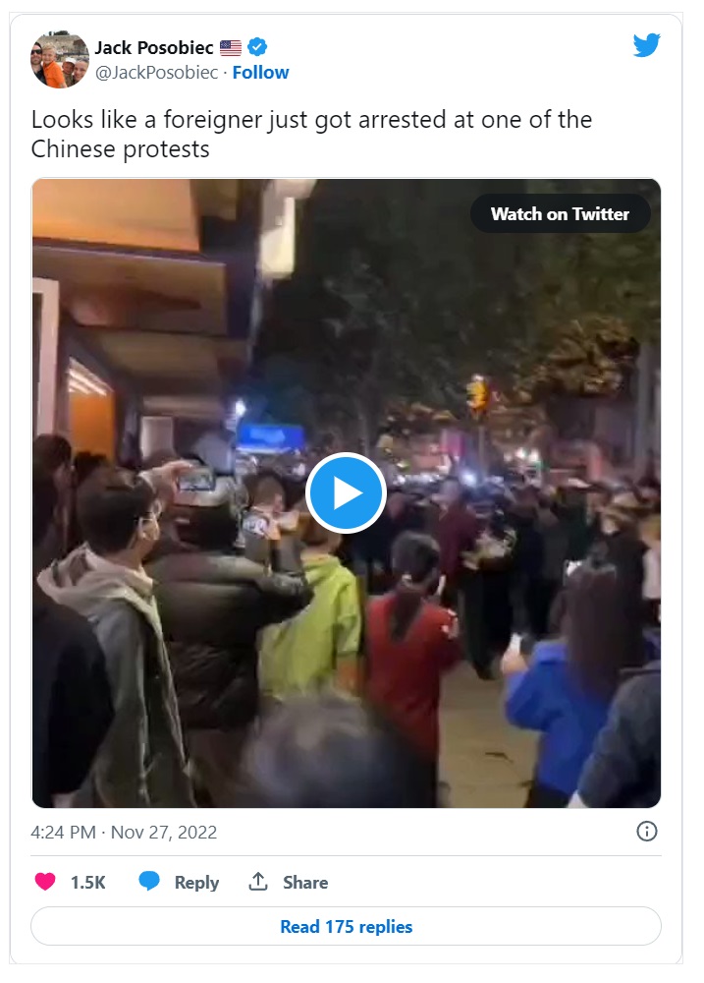This screenshot has height=983, width=704.
Task: Like the tweet with the heart icon
Action: tap(44, 882)
